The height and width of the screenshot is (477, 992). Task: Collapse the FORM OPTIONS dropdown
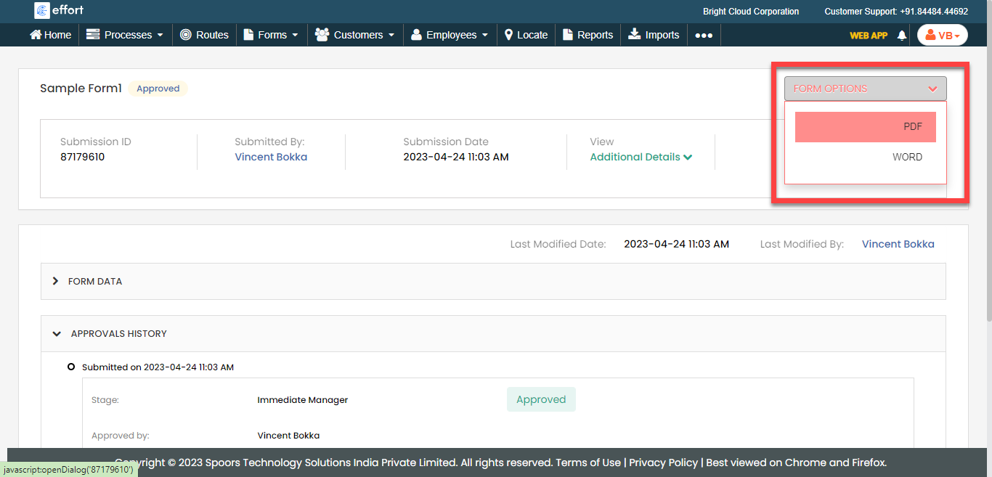pos(865,89)
